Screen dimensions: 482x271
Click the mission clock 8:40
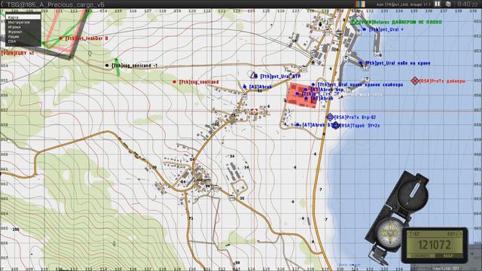tap(465, 4)
